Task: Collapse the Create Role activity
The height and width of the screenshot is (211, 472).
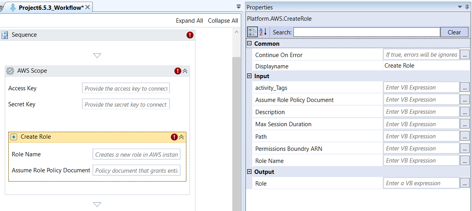Action: [x=181, y=137]
